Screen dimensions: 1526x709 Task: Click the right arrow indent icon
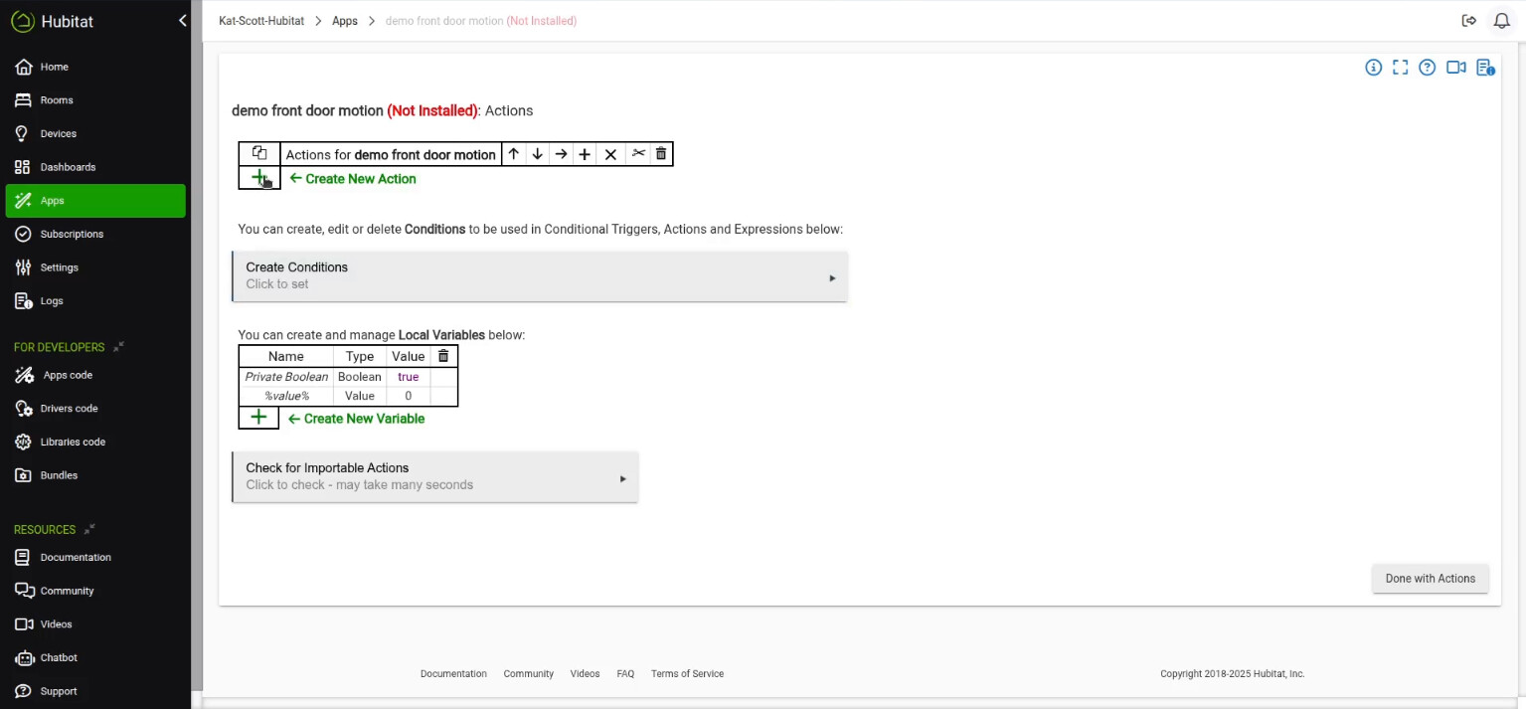[561, 154]
